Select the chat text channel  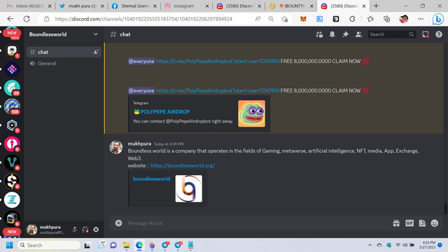pos(64,52)
